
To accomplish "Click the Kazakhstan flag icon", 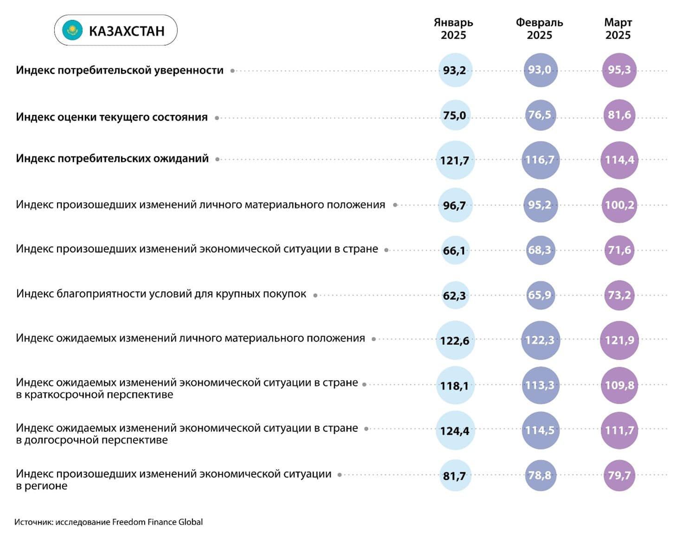I will pos(72,31).
